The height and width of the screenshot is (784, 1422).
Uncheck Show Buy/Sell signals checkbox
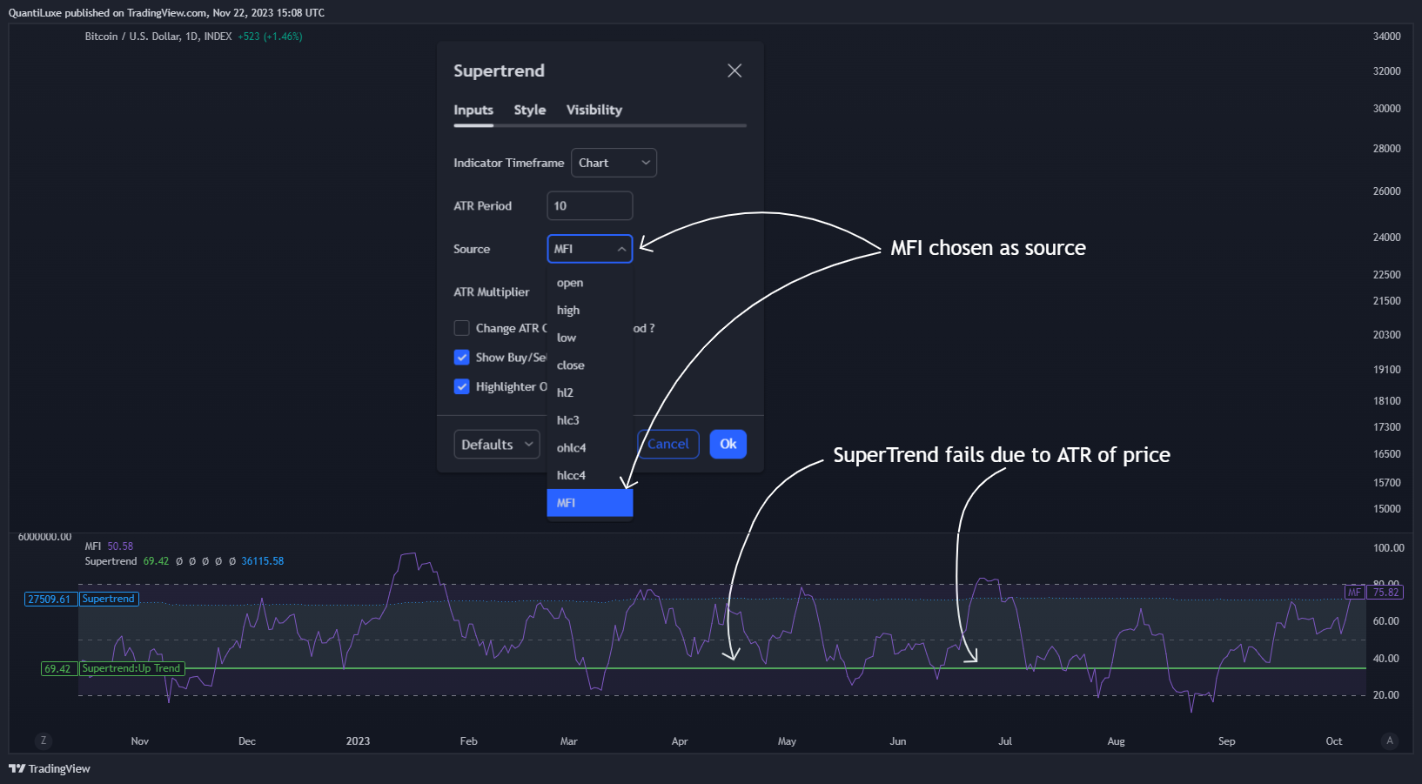pyautogui.click(x=461, y=358)
